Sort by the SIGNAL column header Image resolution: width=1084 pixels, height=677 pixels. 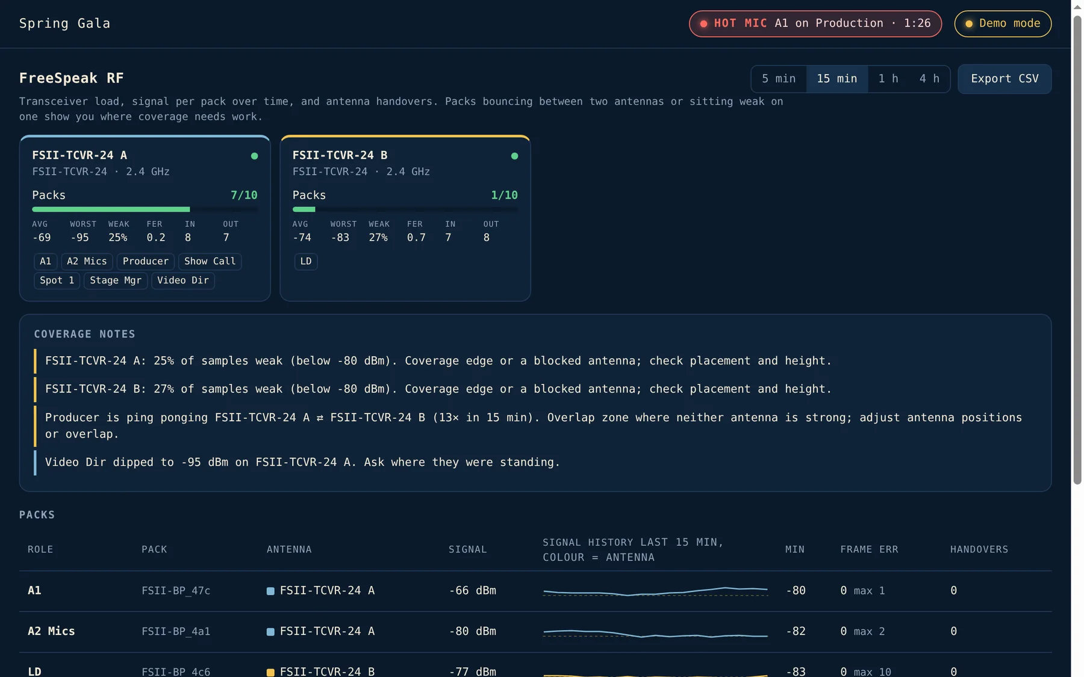click(467, 549)
